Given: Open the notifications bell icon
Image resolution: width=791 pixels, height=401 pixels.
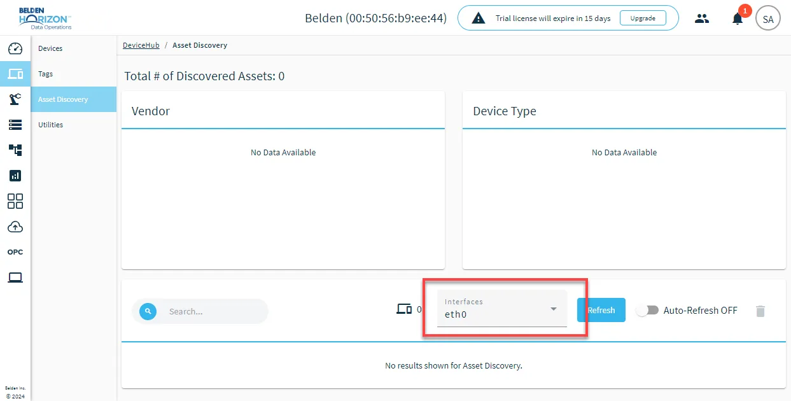Looking at the screenshot, I should [x=738, y=18].
